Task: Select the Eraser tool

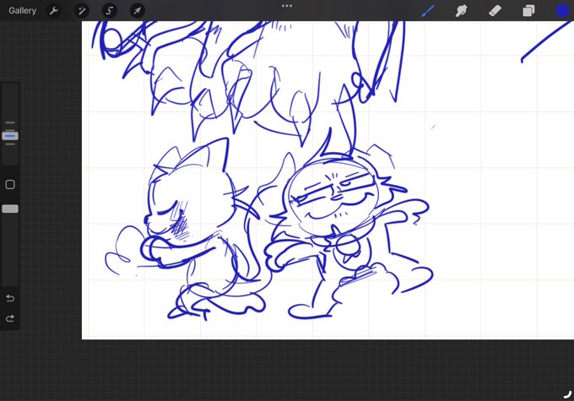Action: pyautogui.click(x=495, y=11)
